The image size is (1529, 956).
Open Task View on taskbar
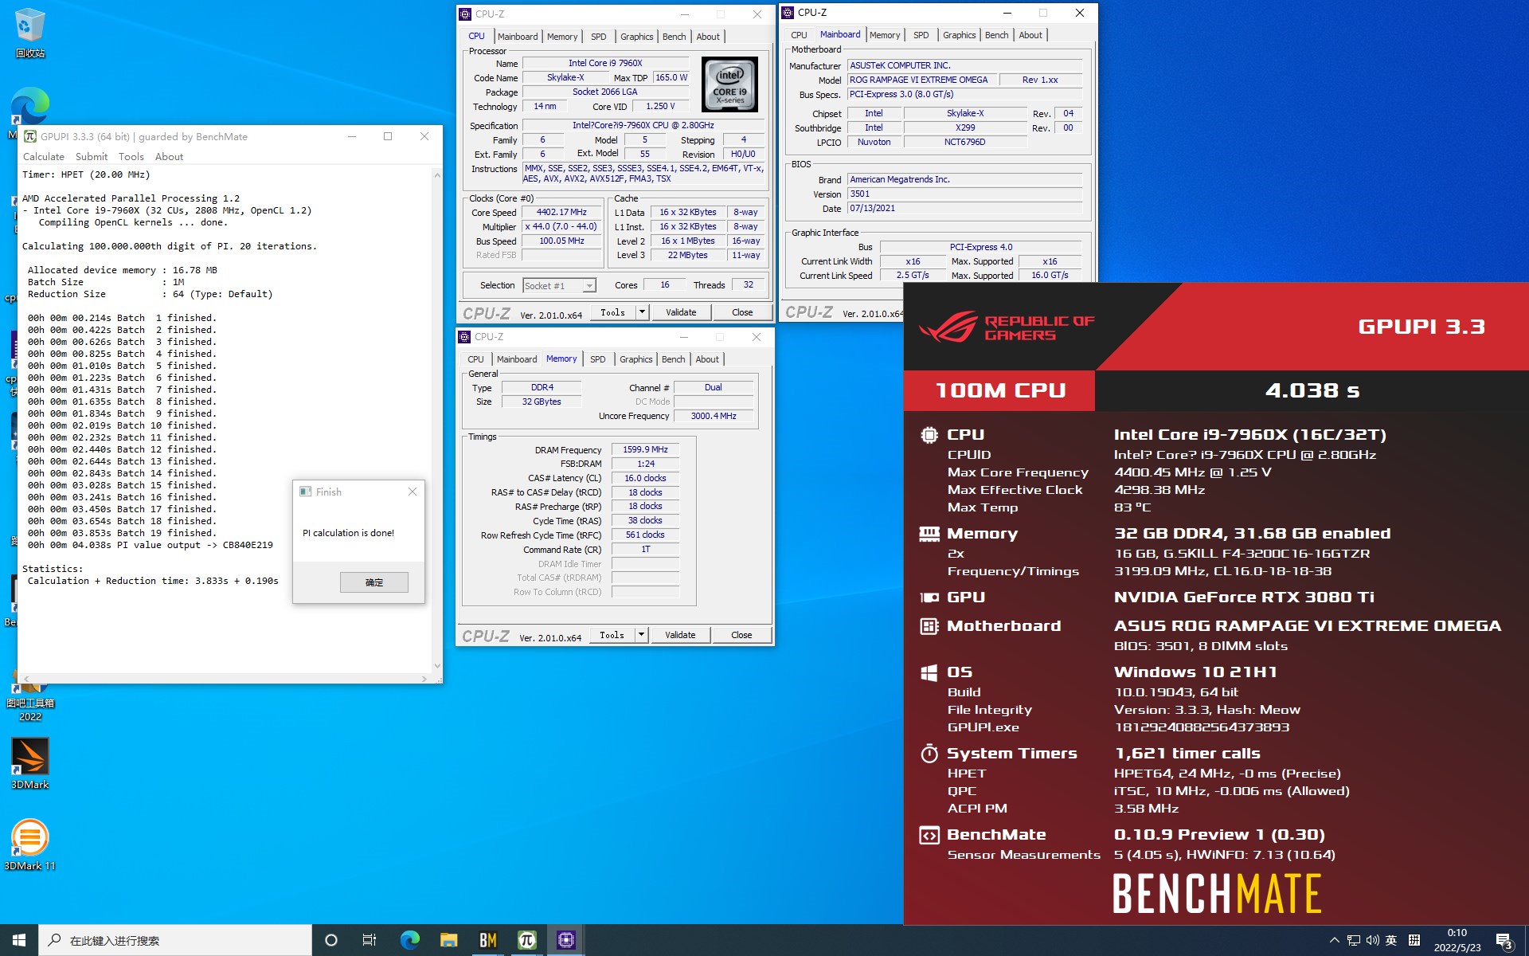click(370, 940)
